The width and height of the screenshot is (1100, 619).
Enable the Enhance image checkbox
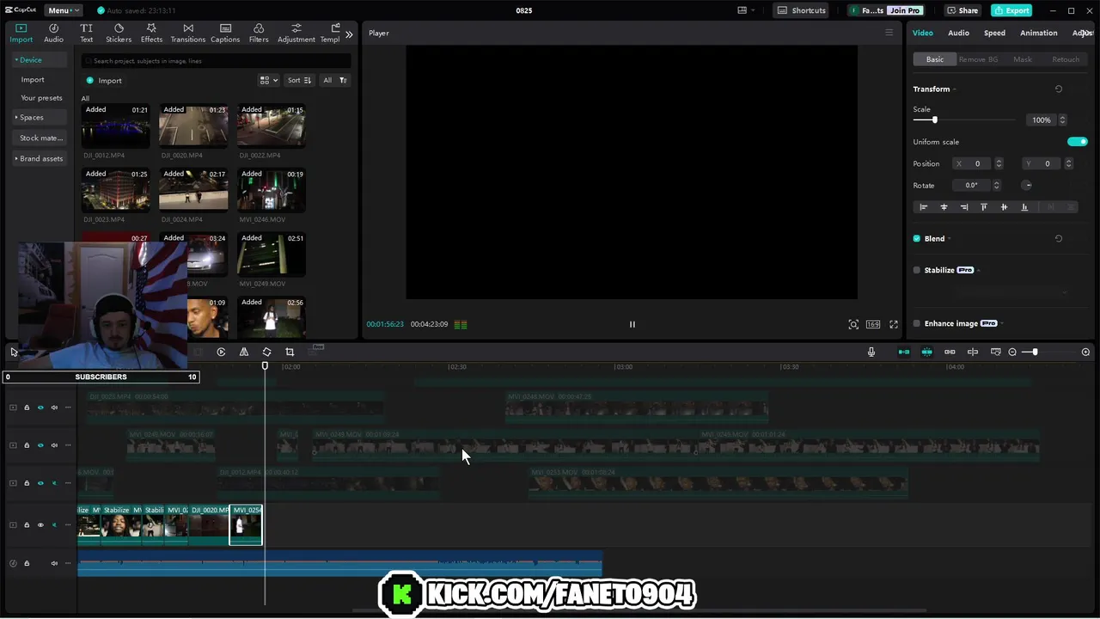click(x=916, y=323)
